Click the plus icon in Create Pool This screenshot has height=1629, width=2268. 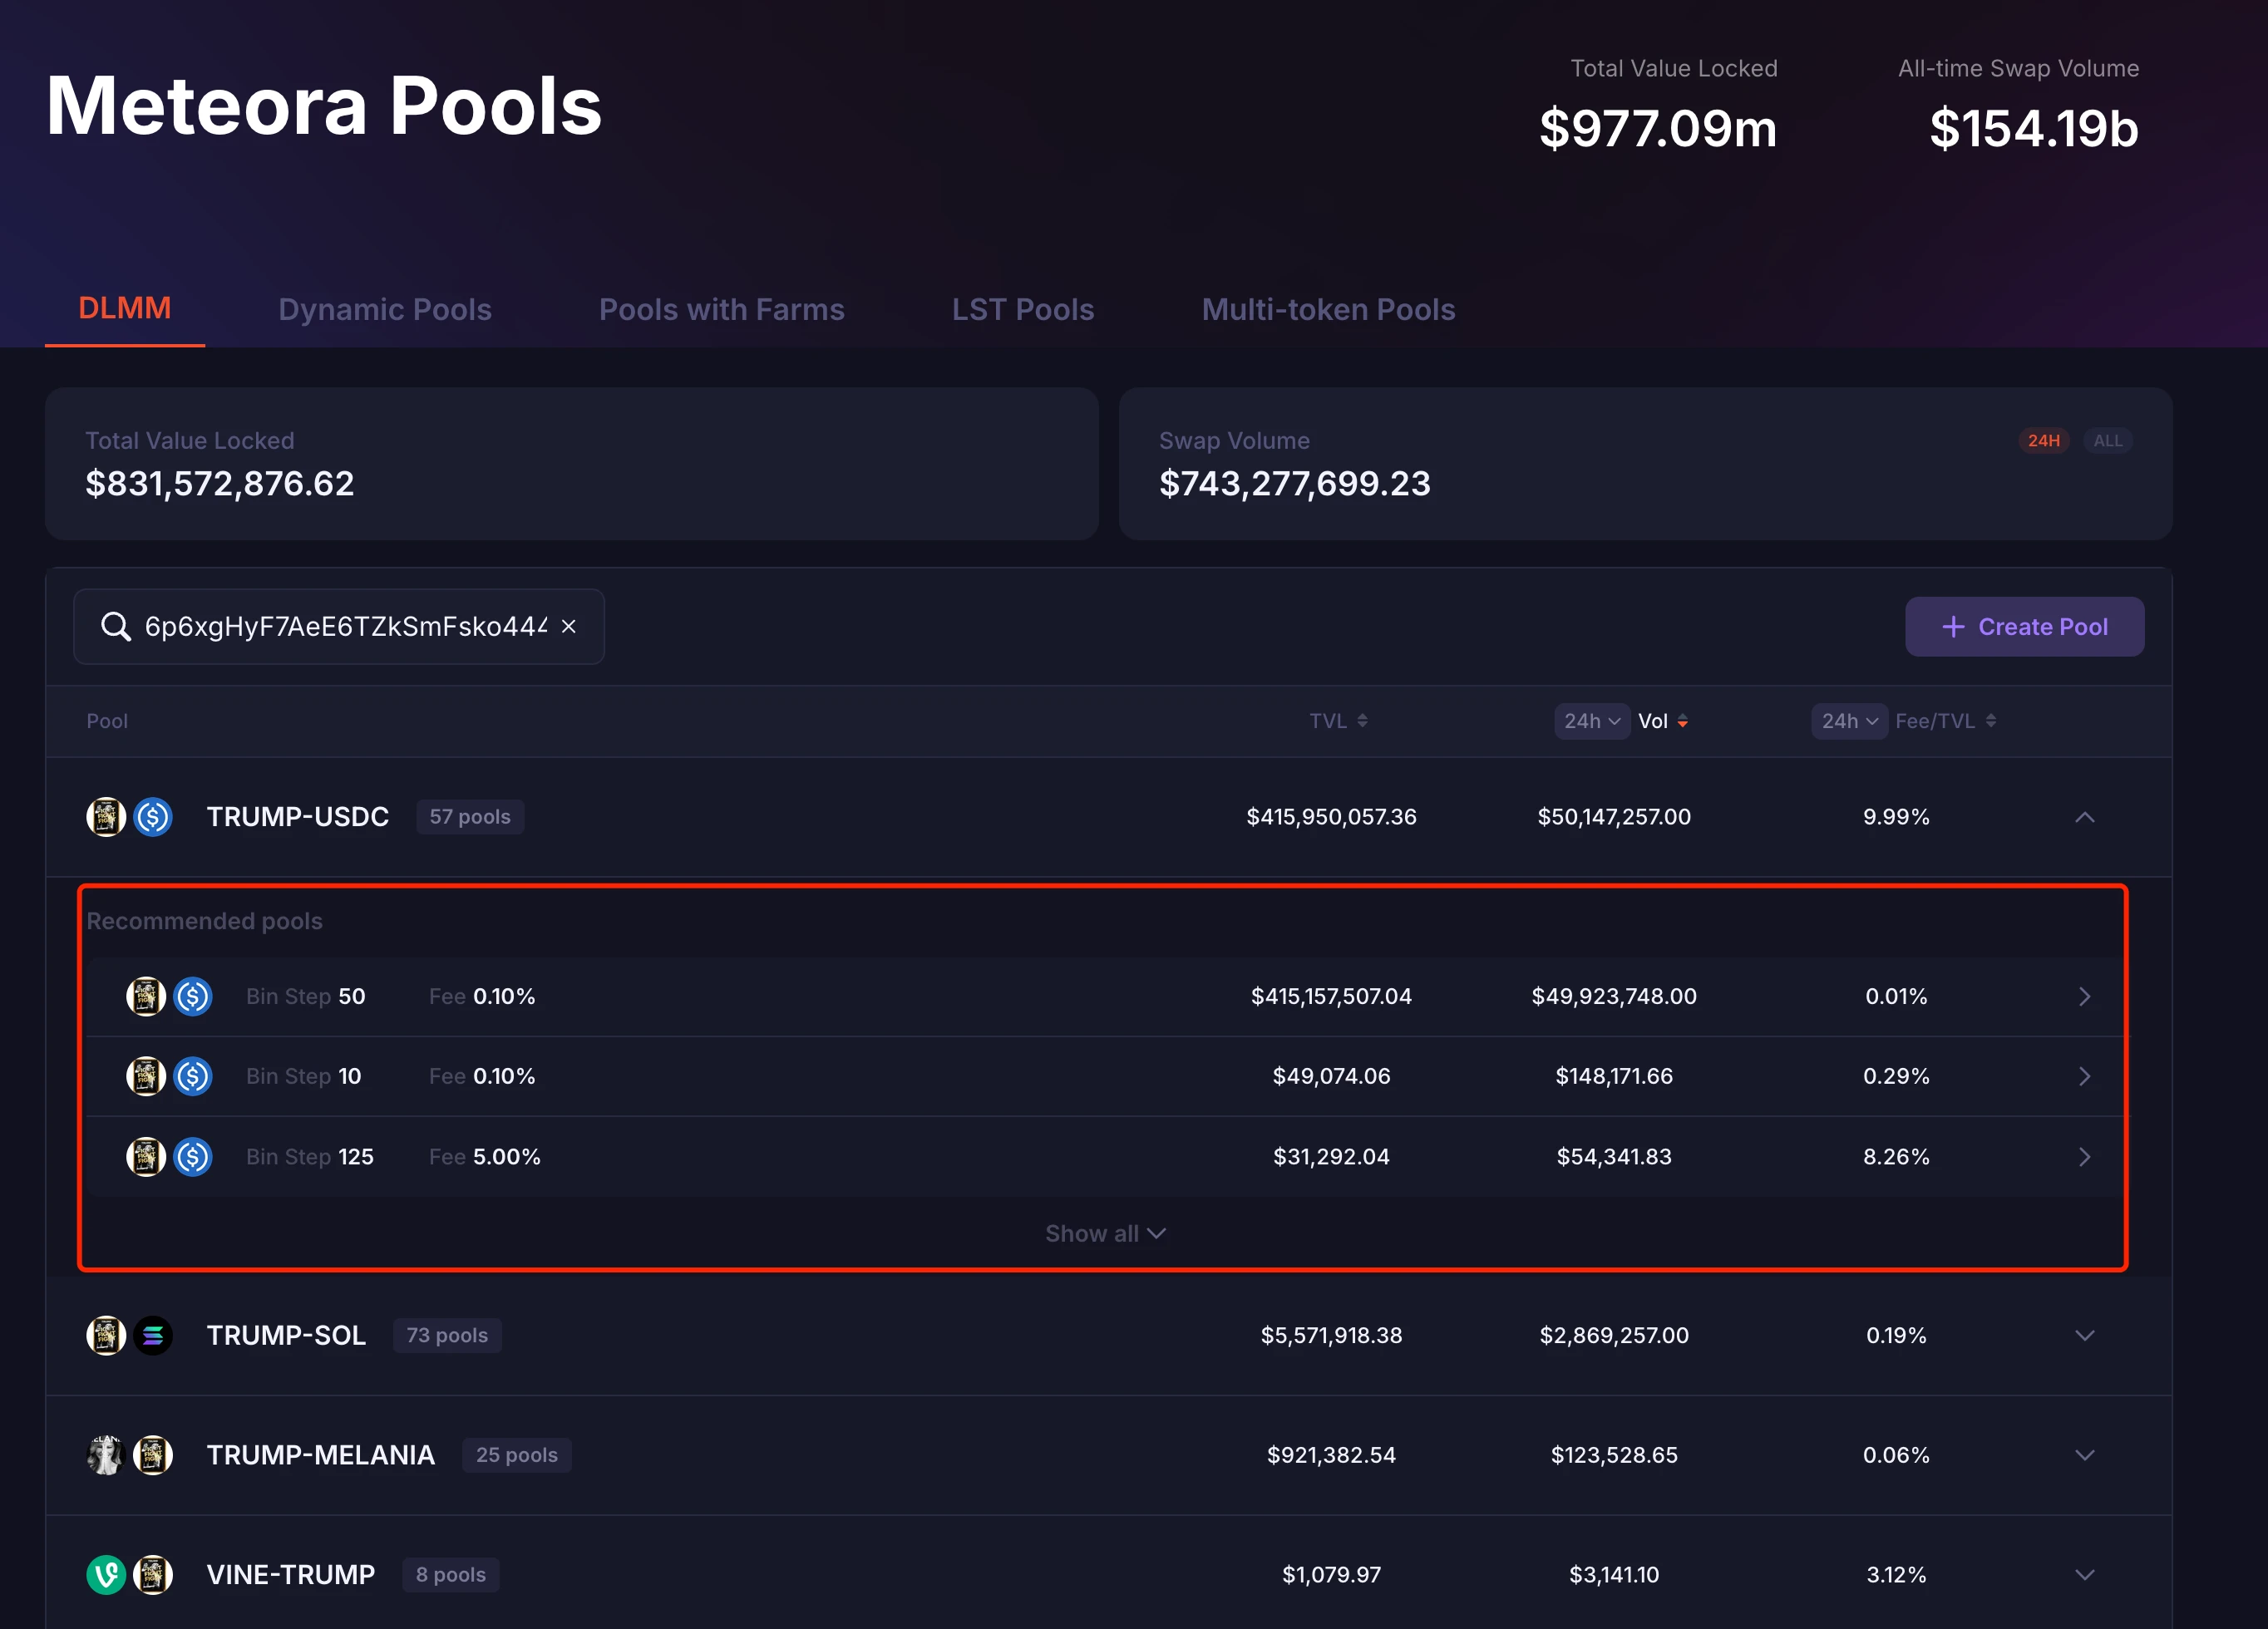point(1952,627)
